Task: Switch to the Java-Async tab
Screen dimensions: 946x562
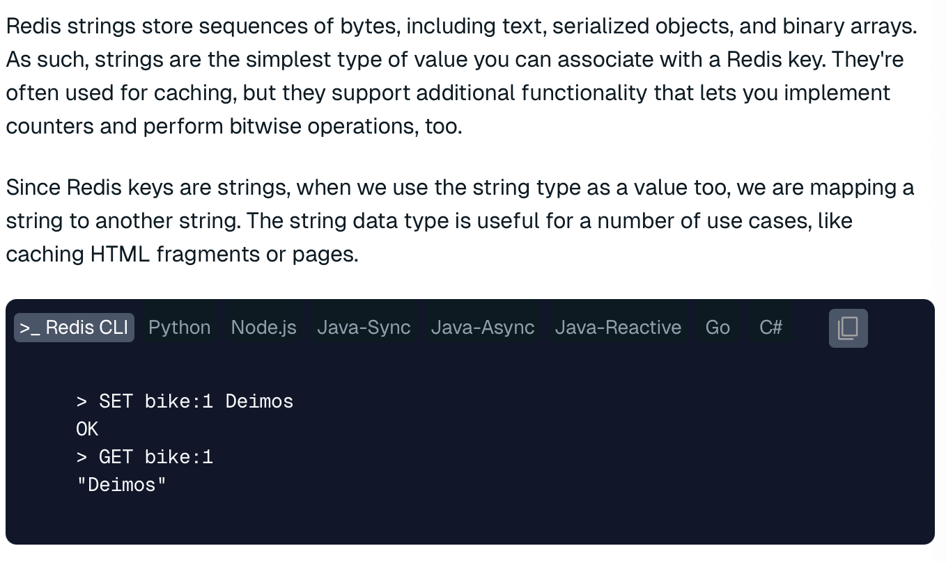Action: coord(482,328)
